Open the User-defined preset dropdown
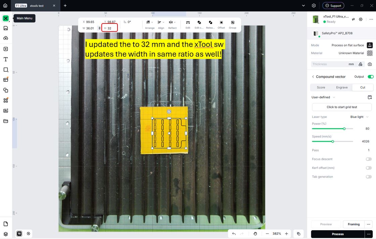 pos(323,97)
